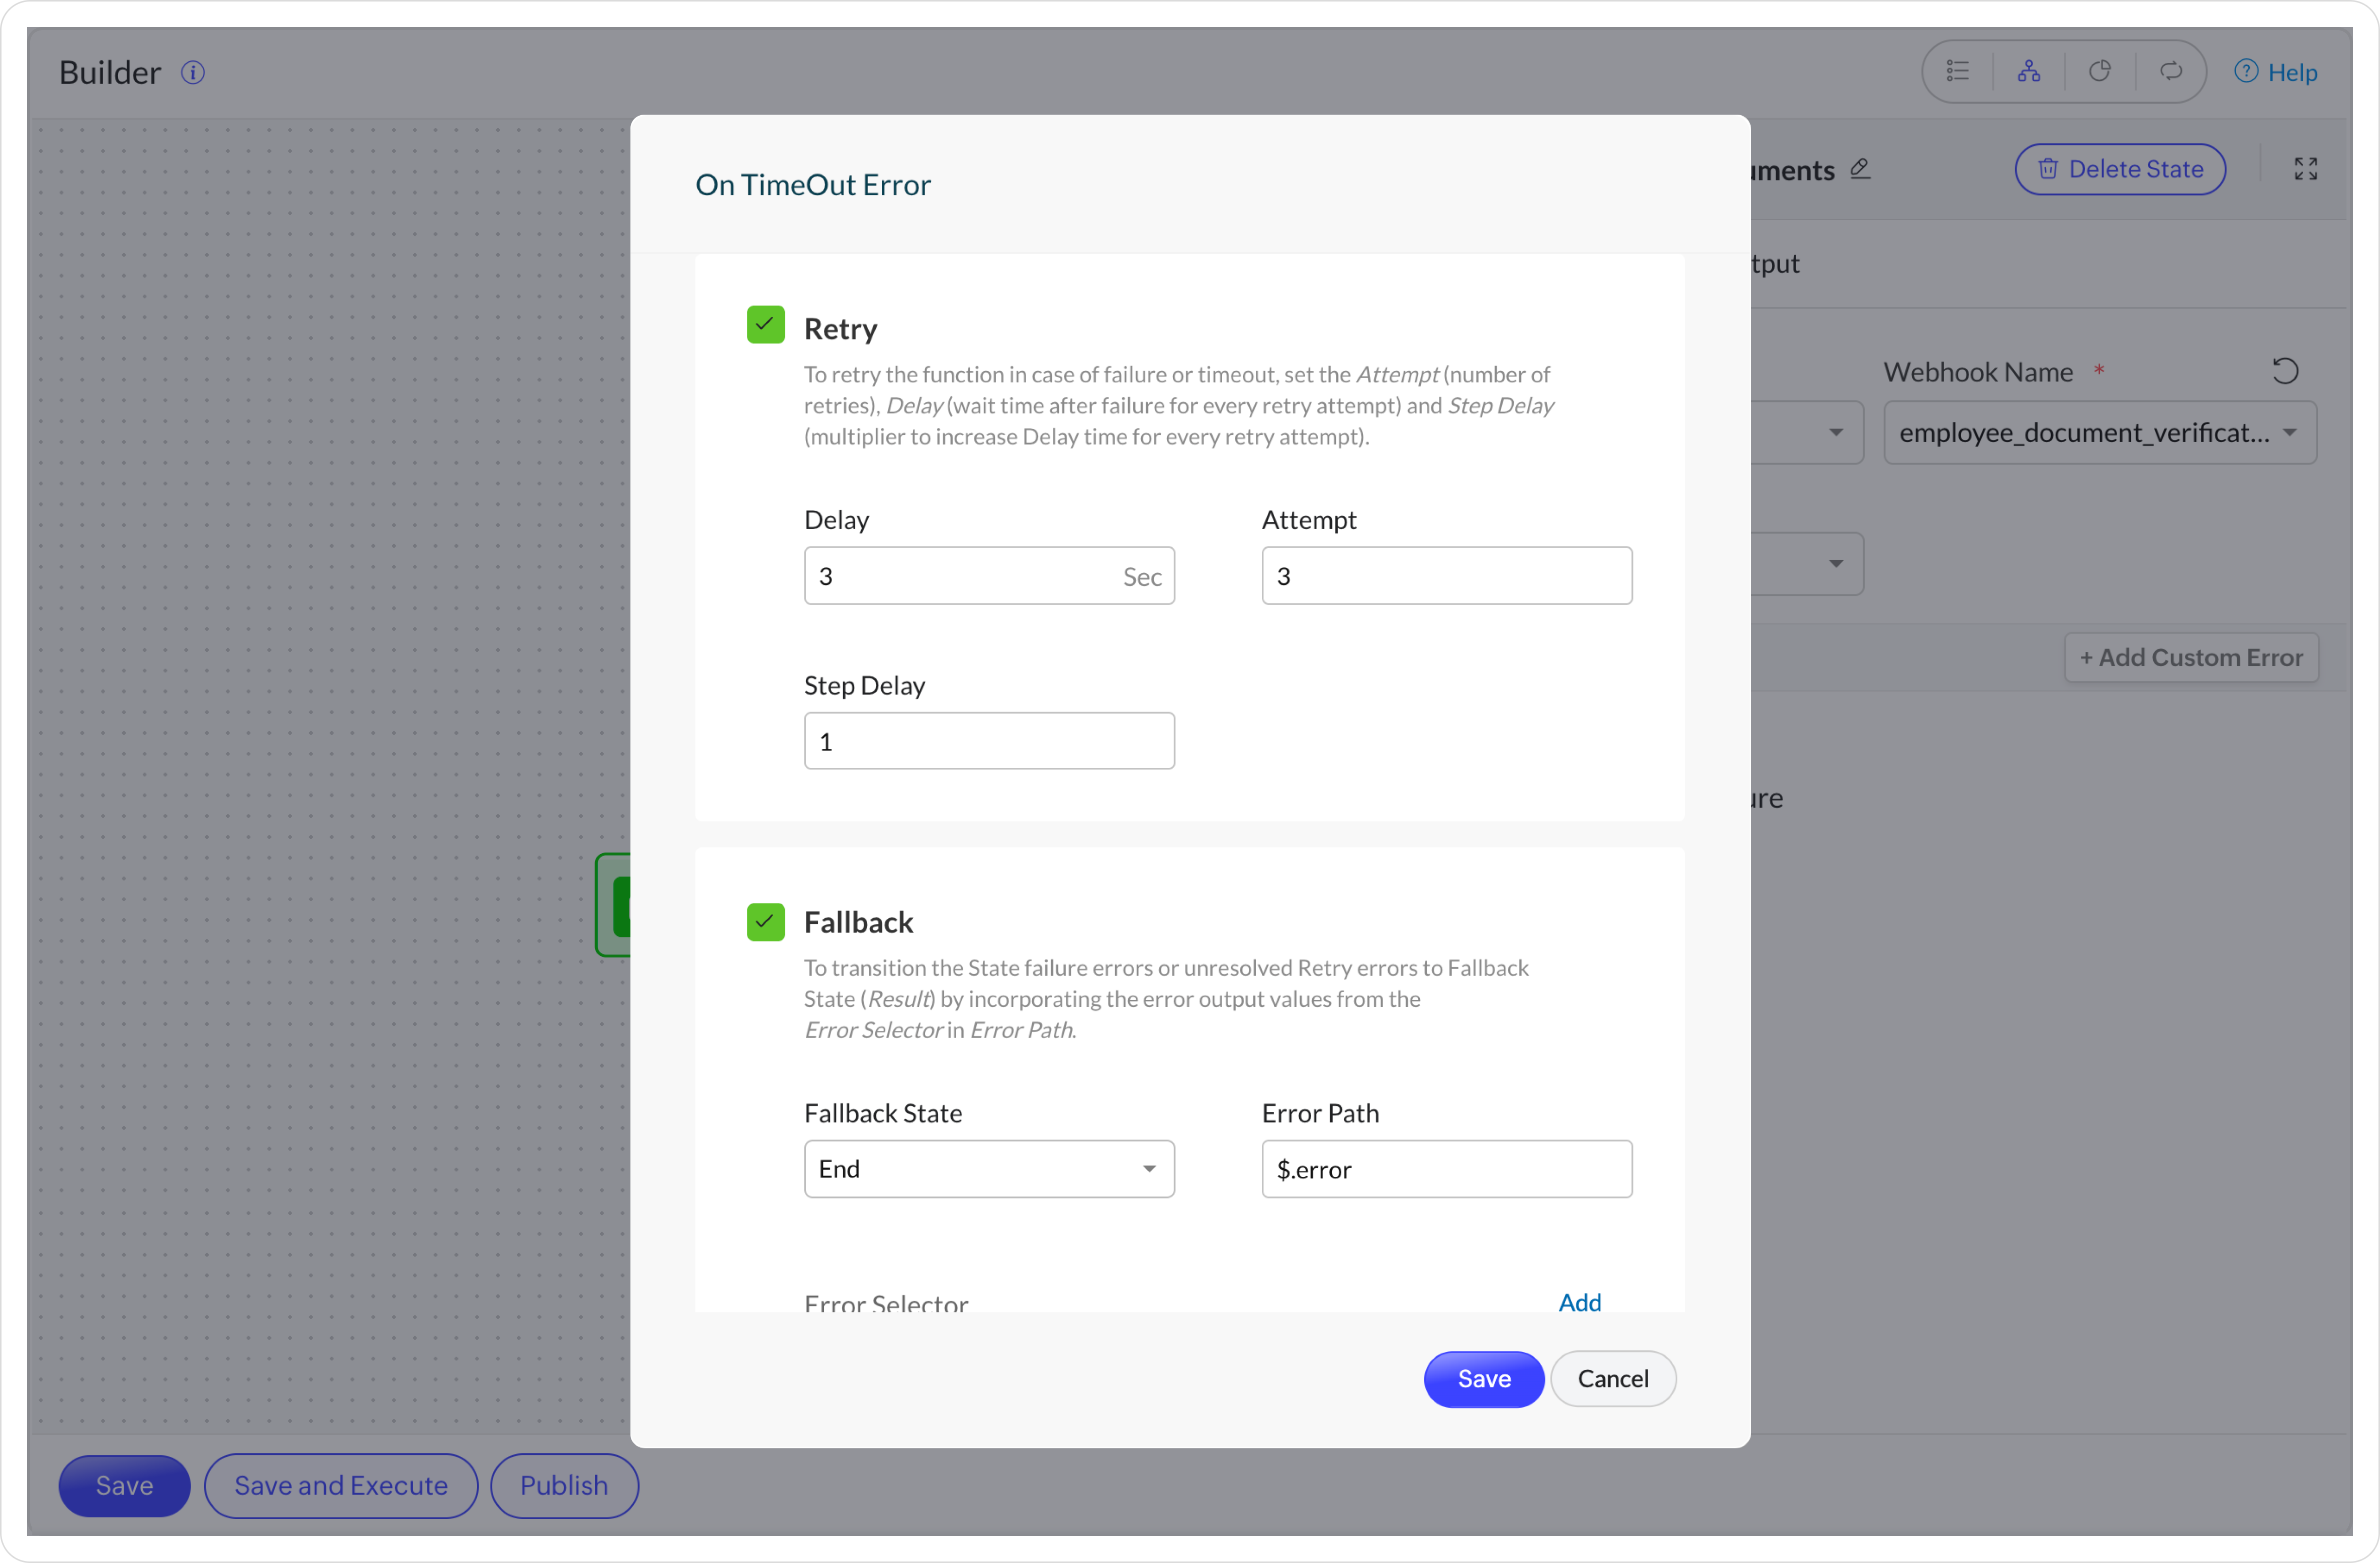Click the Help link
The width and height of the screenshot is (2380, 1563).
(2276, 72)
